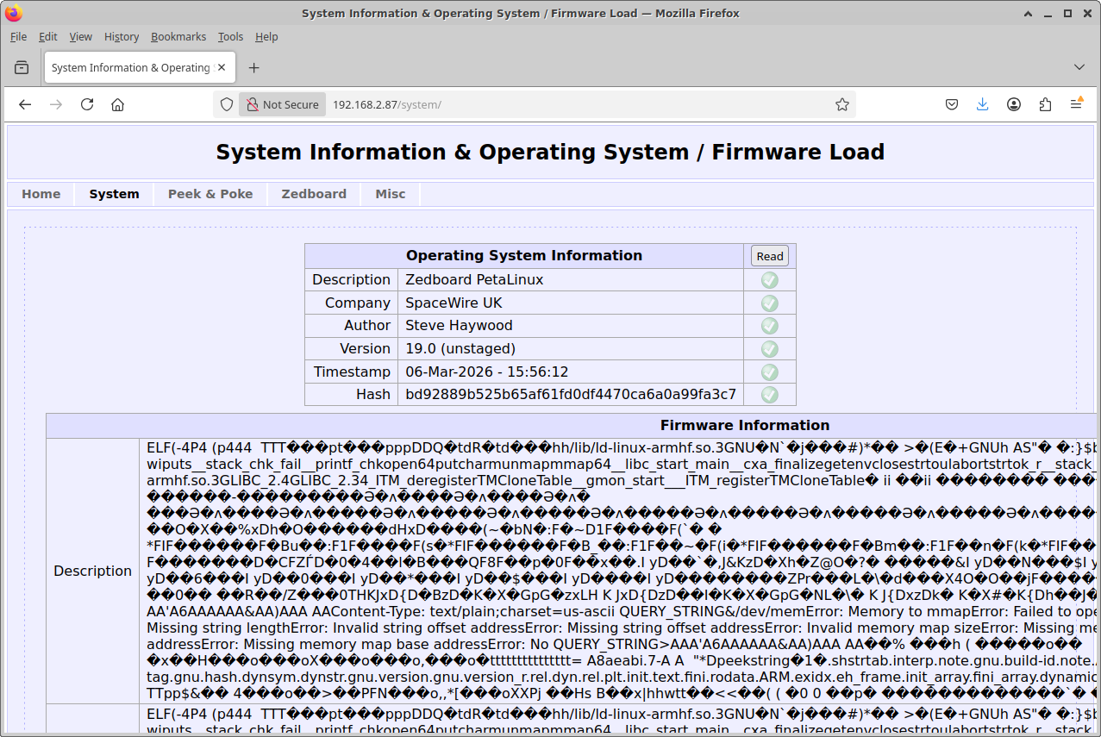Open the Downloads panel icon
The width and height of the screenshot is (1101, 737).
(x=982, y=104)
